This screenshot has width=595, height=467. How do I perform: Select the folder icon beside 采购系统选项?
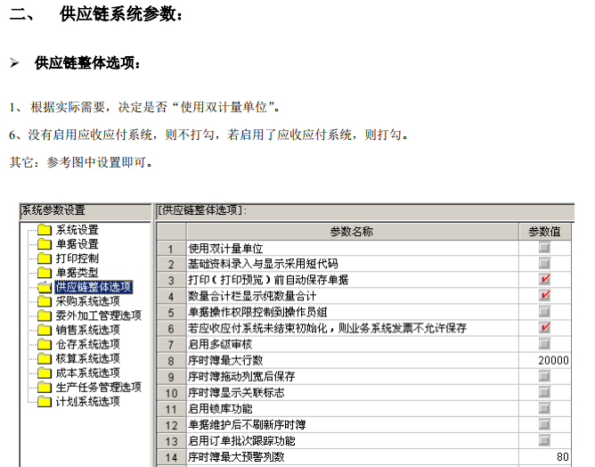coord(45,301)
